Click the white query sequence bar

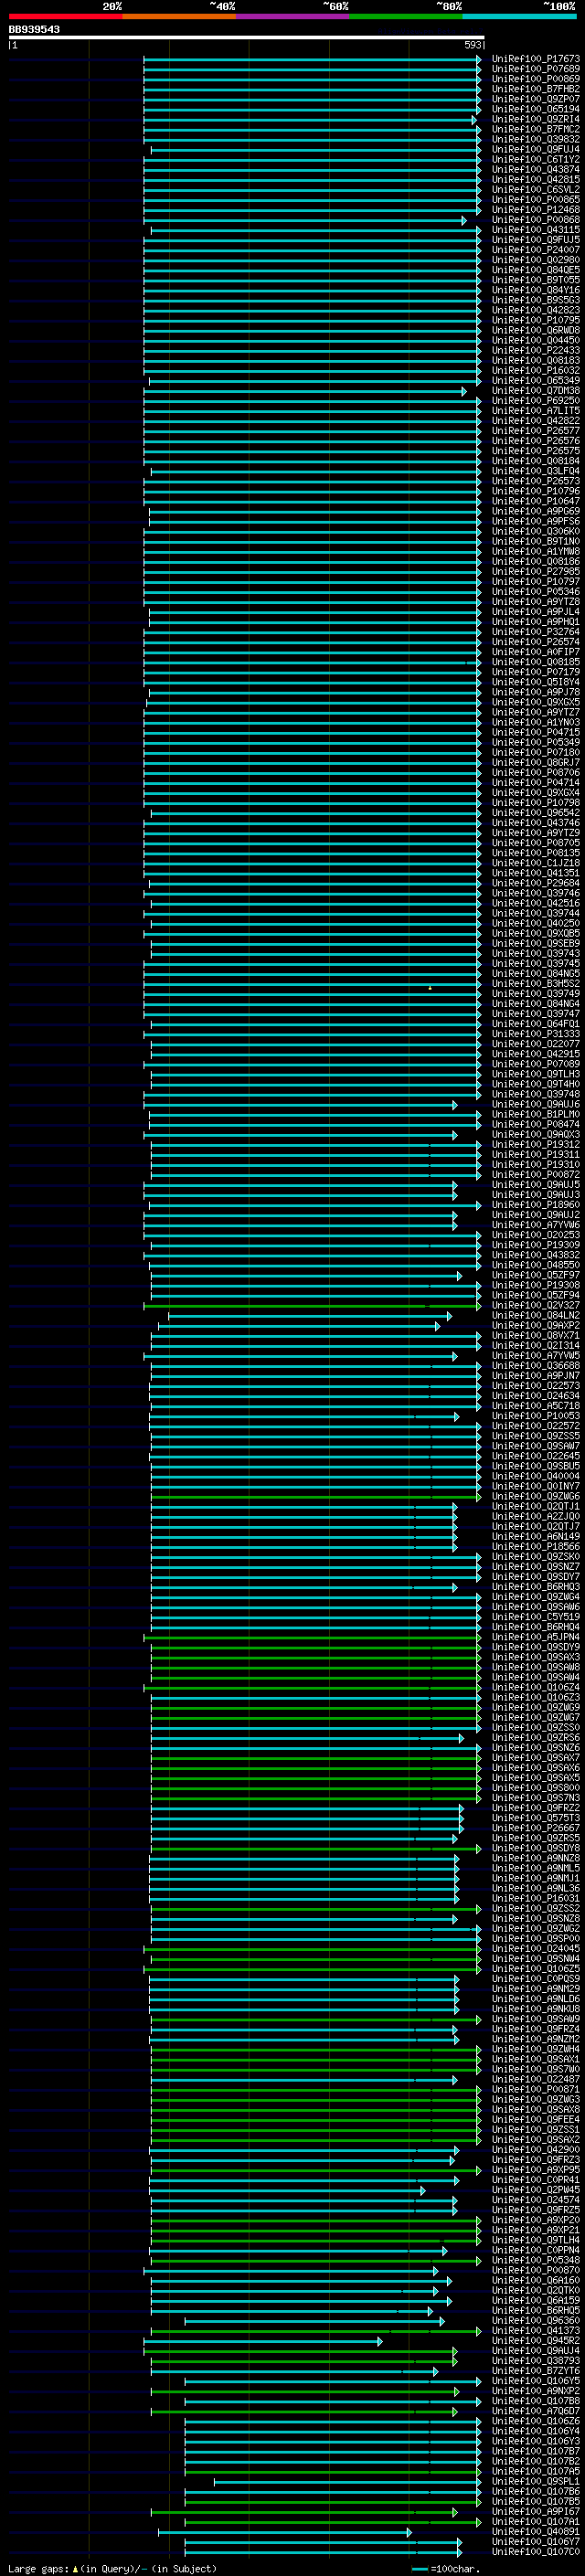click(x=246, y=38)
